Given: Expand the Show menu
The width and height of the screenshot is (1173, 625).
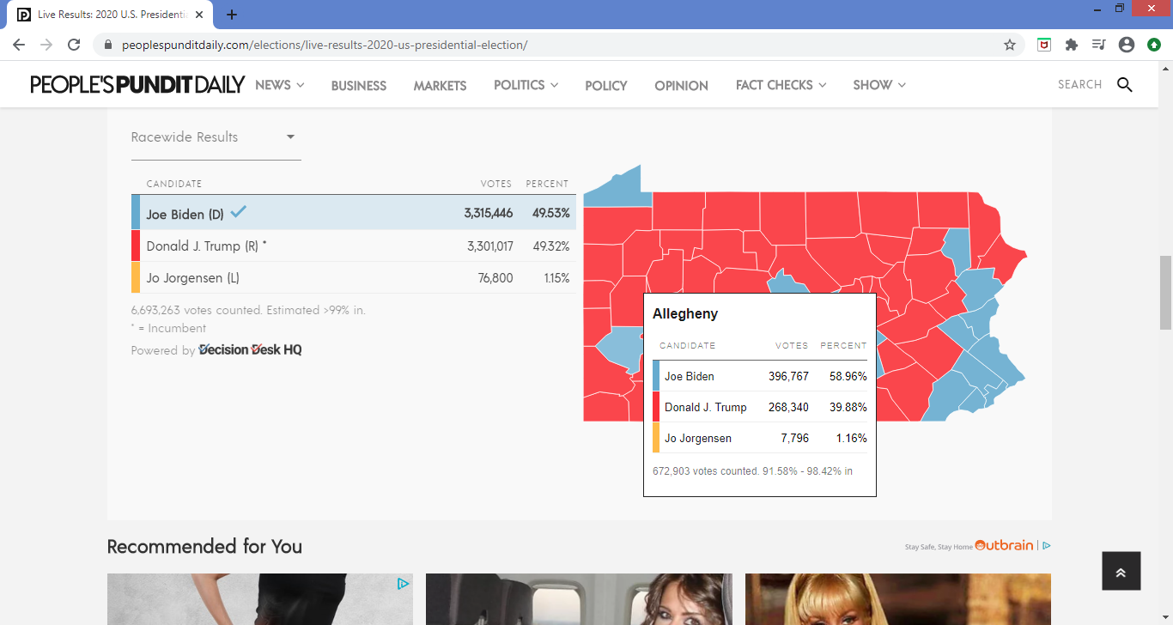Looking at the screenshot, I should click(x=879, y=85).
